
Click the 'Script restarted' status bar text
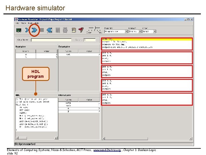click(25, 144)
